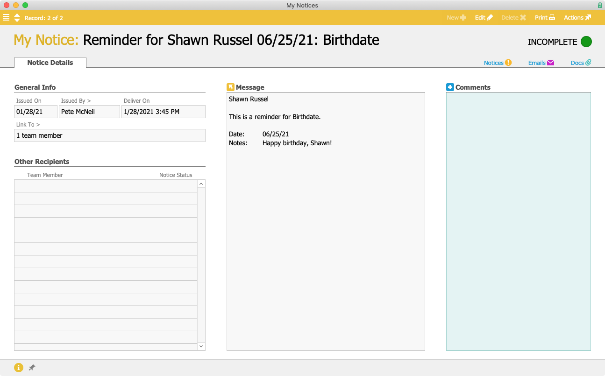
Task: Open Emails via the envelope icon
Action: click(551, 62)
